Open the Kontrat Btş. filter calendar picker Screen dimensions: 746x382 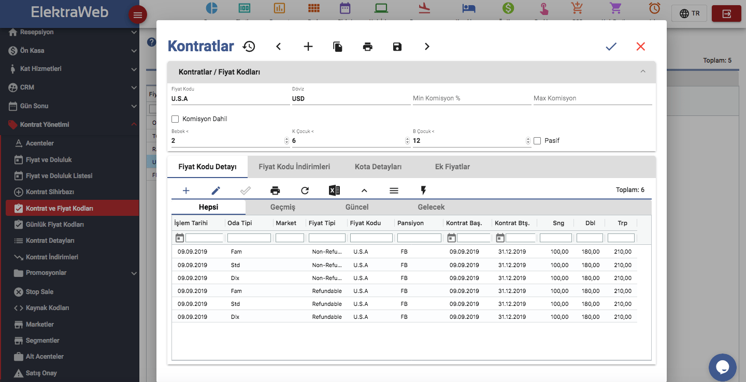click(x=500, y=238)
